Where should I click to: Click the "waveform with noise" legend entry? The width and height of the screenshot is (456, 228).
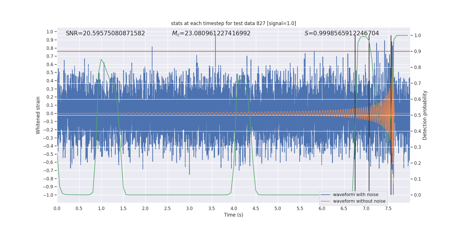click(356, 195)
